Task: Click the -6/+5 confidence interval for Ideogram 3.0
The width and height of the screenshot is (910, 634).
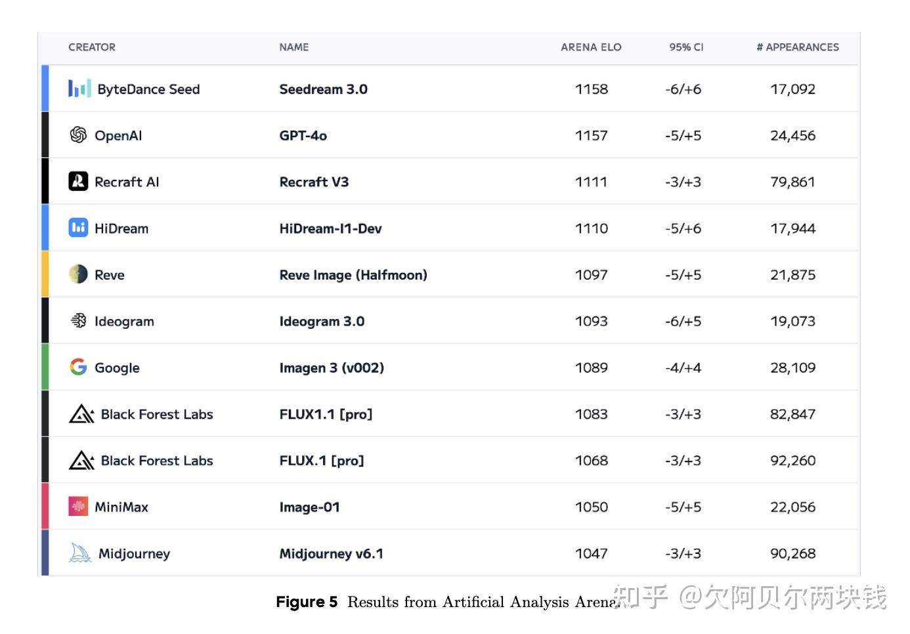Action: (683, 322)
